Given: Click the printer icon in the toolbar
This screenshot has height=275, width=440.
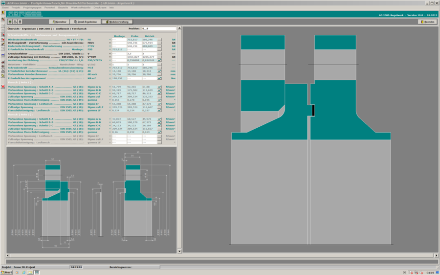Looking at the screenshot, I should [15, 22].
